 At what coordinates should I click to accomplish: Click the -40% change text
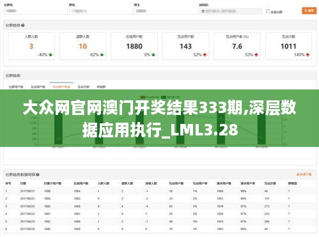[43, 55]
